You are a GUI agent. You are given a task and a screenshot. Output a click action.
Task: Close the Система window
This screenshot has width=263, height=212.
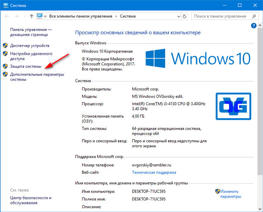click(x=255, y=5)
